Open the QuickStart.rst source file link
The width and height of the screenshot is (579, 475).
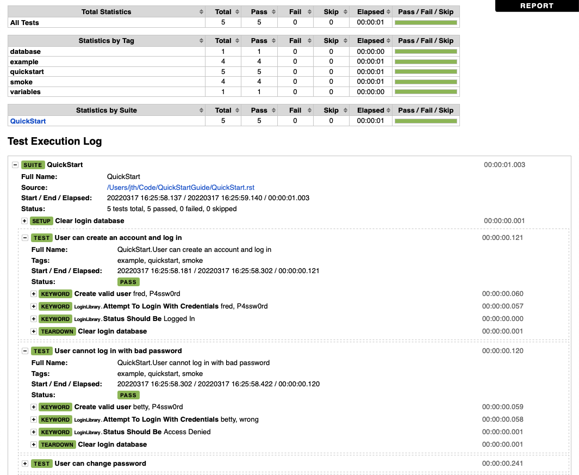click(180, 187)
